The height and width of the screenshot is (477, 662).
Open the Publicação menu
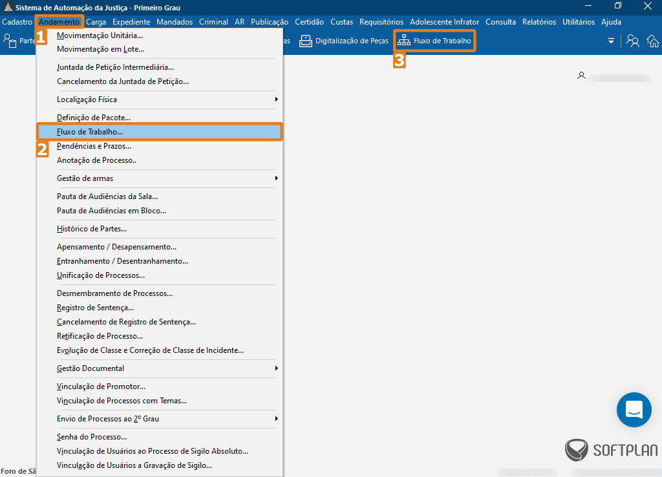(270, 22)
